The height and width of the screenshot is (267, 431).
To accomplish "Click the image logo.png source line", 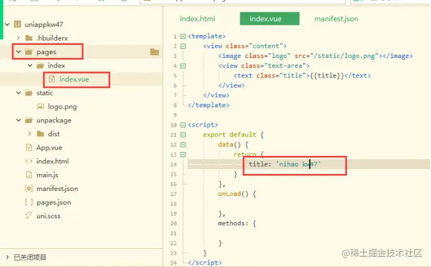I will pos(316,56).
